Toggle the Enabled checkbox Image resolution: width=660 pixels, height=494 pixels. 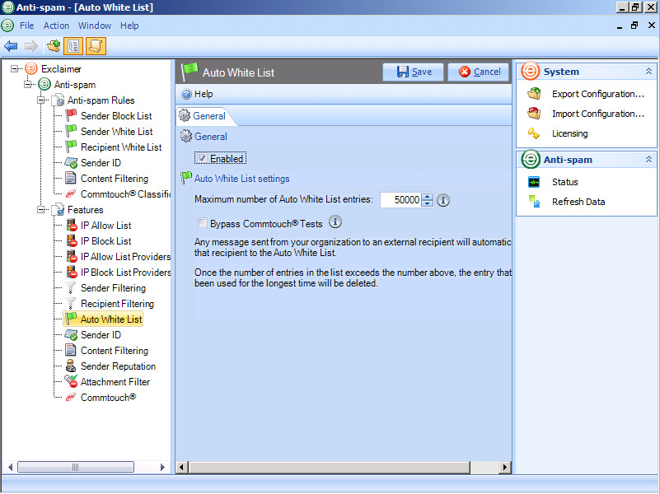click(203, 158)
